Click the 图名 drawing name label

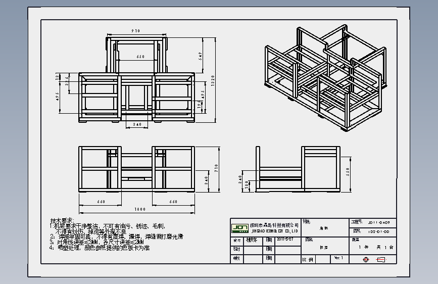pyautogui.click(x=309, y=240)
